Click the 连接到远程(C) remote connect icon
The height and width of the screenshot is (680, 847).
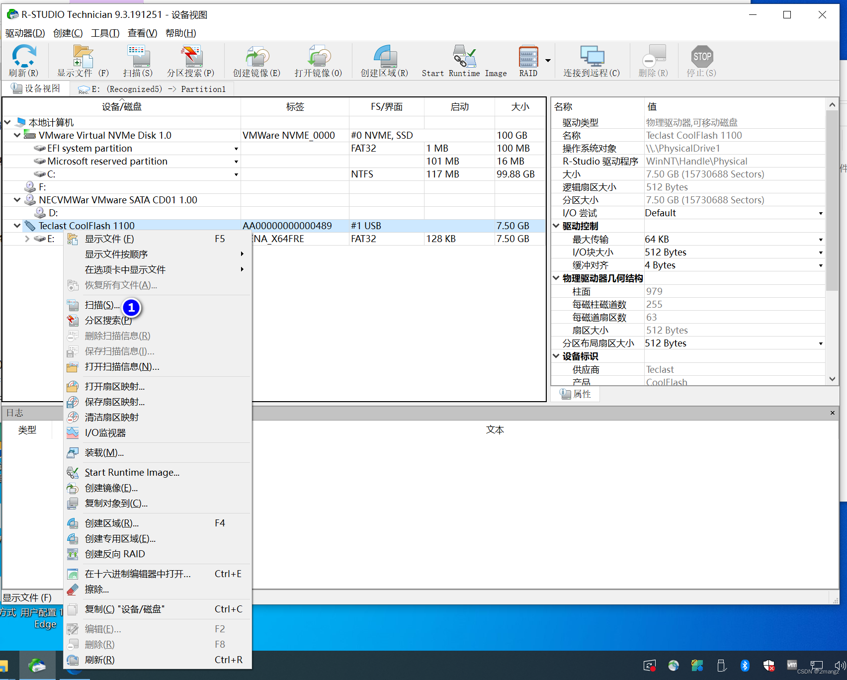click(592, 60)
